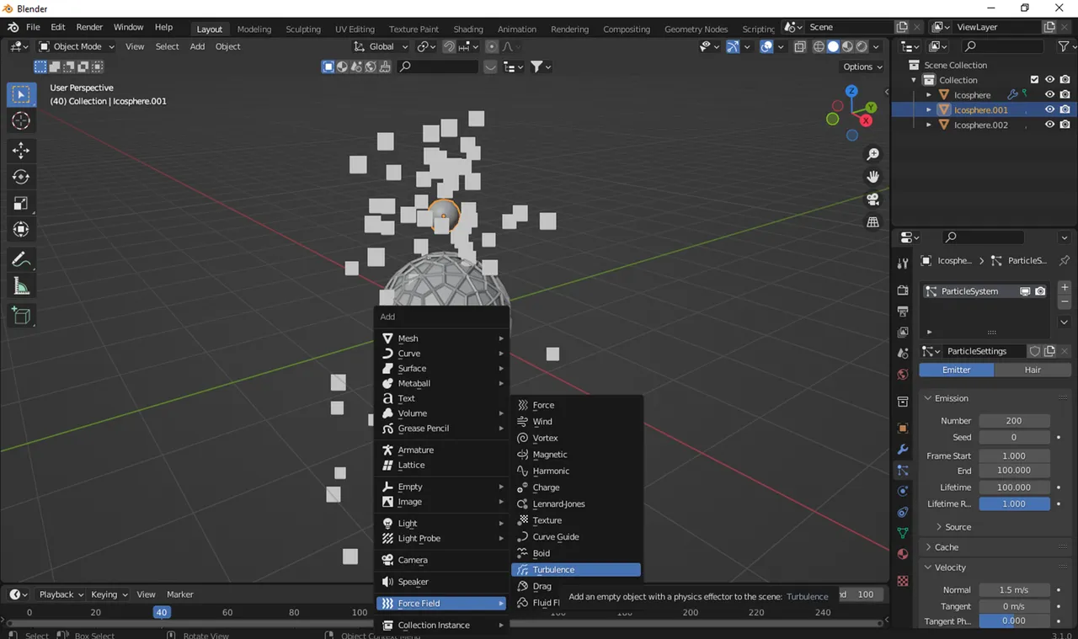Expand Icosphere.002 in the outliner
This screenshot has width=1078, height=639.
[929, 125]
